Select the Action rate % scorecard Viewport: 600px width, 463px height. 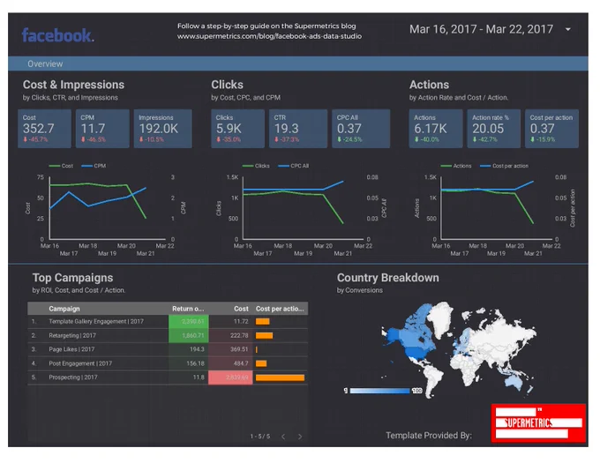coord(493,129)
